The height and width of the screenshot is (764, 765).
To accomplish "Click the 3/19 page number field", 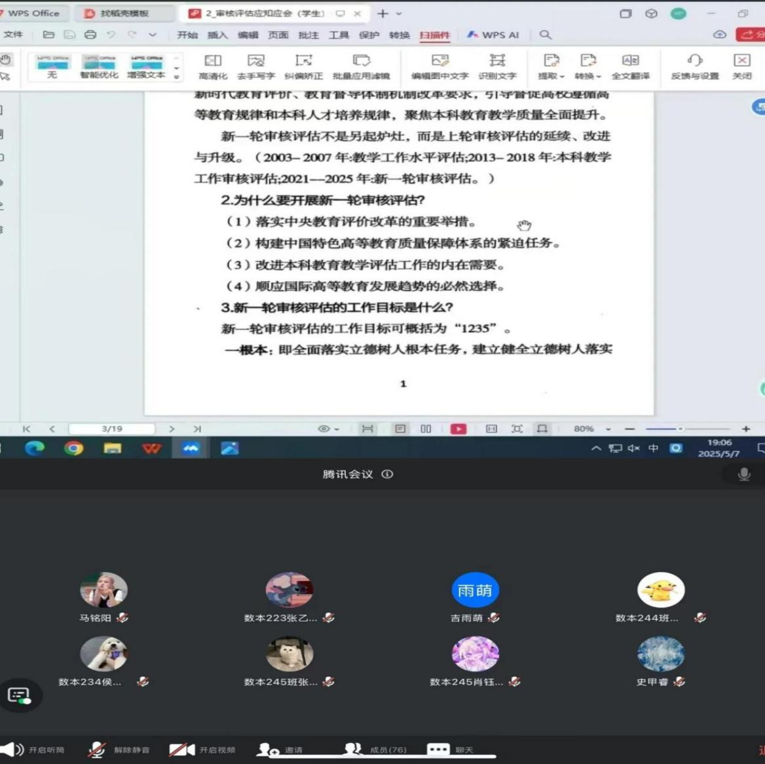I will pos(112,429).
